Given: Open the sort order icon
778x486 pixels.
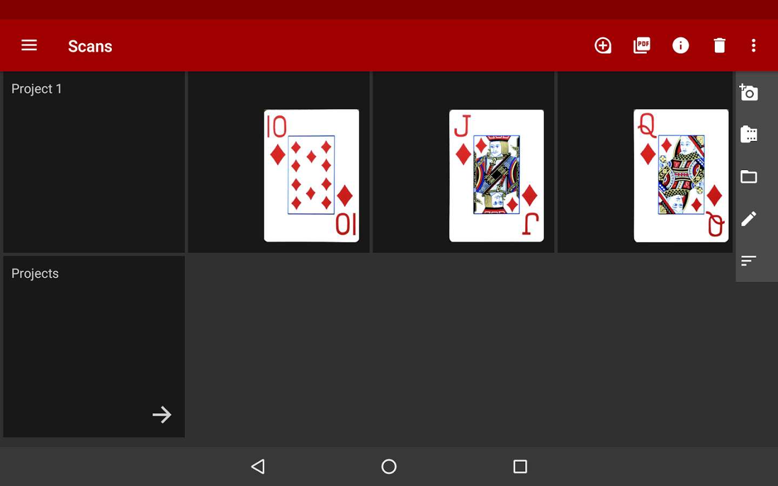Looking at the screenshot, I should [x=749, y=261].
